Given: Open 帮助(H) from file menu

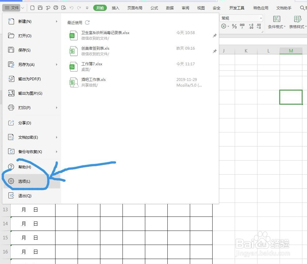Looking at the screenshot, I should coord(32,167).
